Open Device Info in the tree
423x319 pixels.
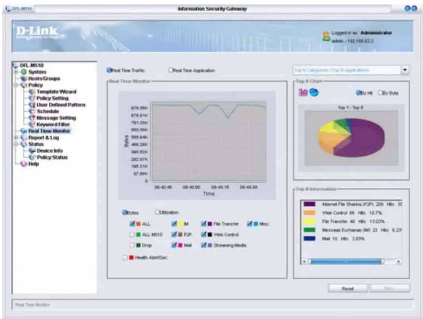coord(50,151)
